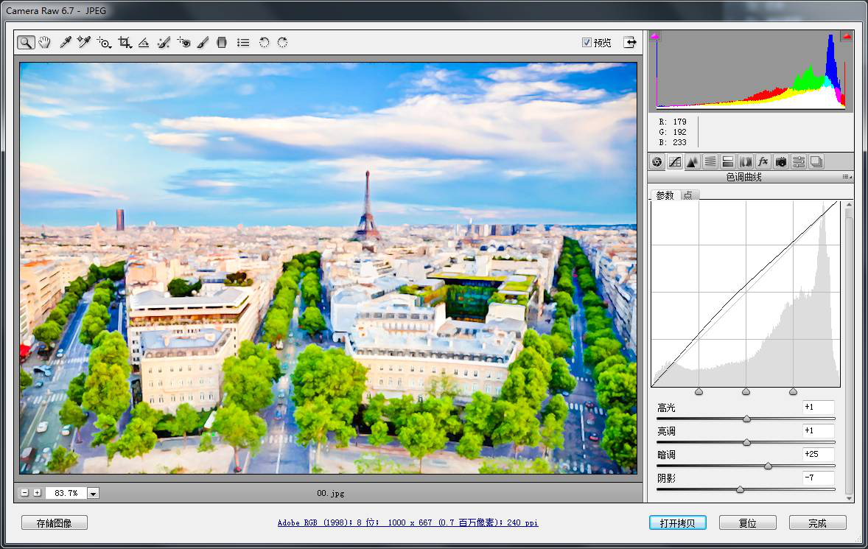Click the 暗调 slider handle
The width and height of the screenshot is (868, 549).
click(x=768, y=466)
